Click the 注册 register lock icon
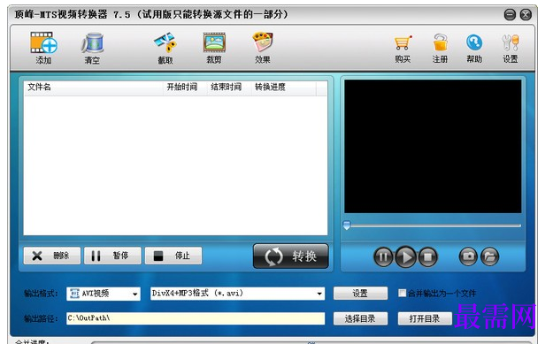Image resolution: width=553 pixels, height=344 pixels. (440, 43)
